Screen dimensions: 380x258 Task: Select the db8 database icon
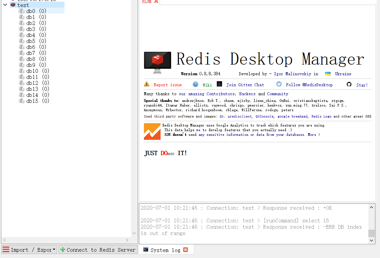click(22, 59)
